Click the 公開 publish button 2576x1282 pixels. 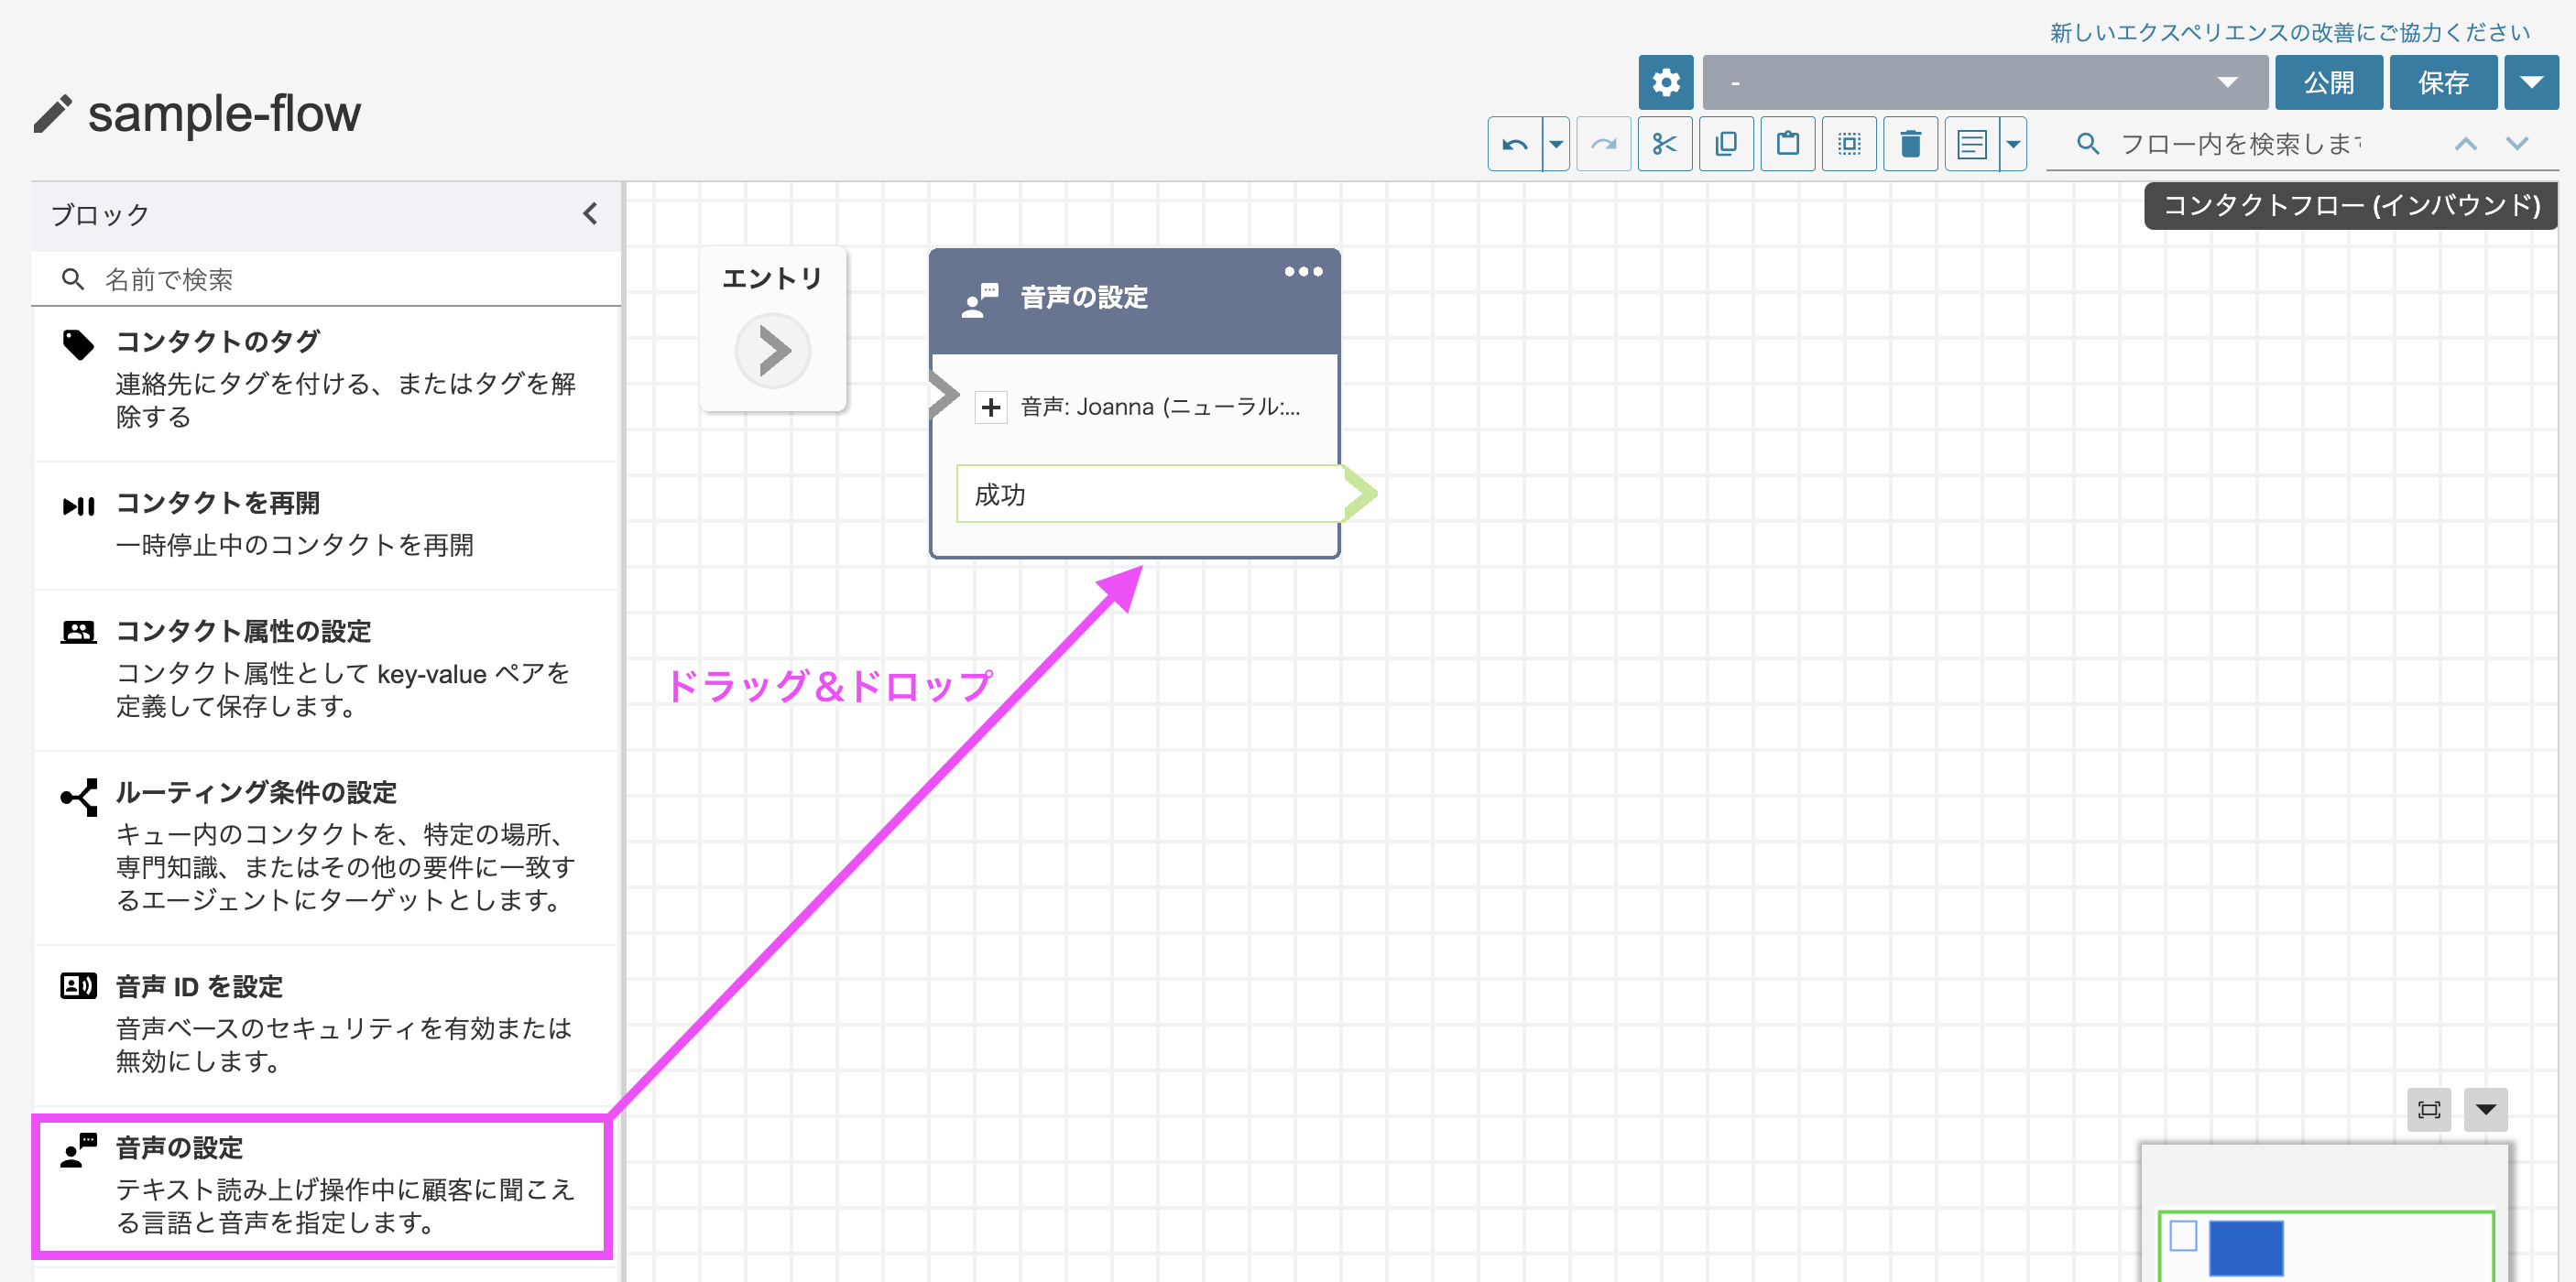tap(2328, 81)
